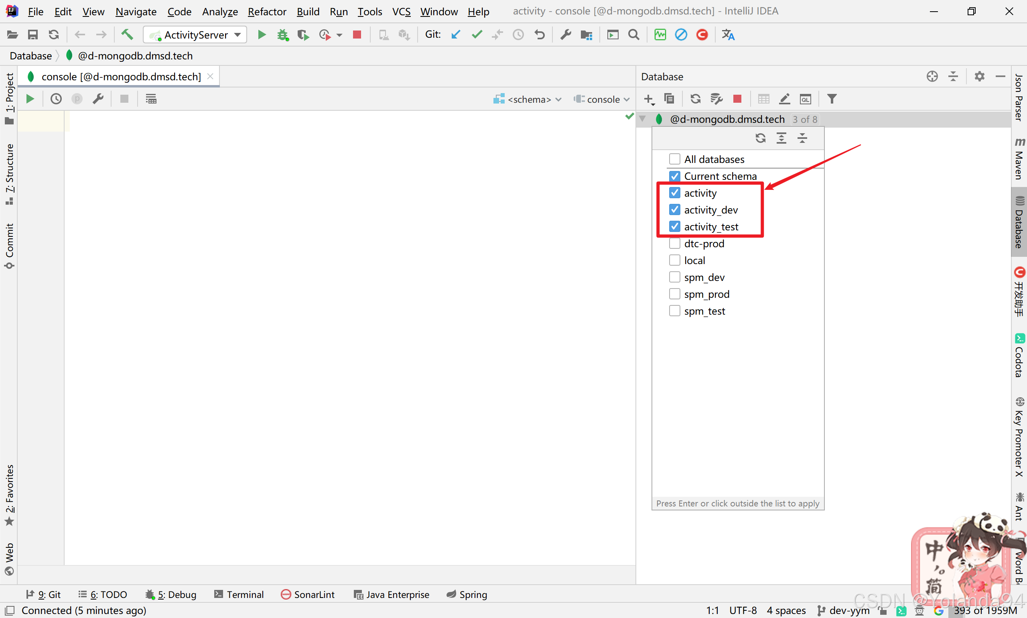Image resolution: width=1027 pixels, height=618 pixels.
Task: Click the Debug ActivityServer bug icon
Action: [x=283, y=35]
